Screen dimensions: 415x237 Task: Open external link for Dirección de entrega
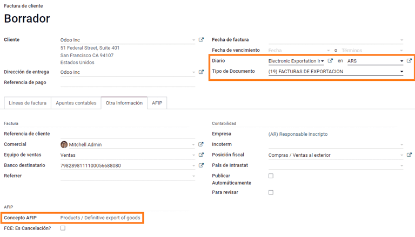point(202,72)
